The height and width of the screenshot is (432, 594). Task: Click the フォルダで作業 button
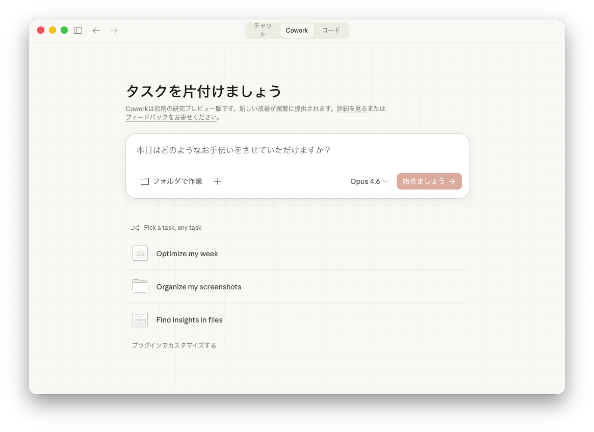coord(172,181)
